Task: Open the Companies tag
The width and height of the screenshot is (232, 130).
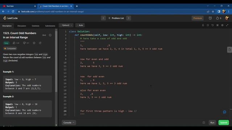Action: pos(10,48)
